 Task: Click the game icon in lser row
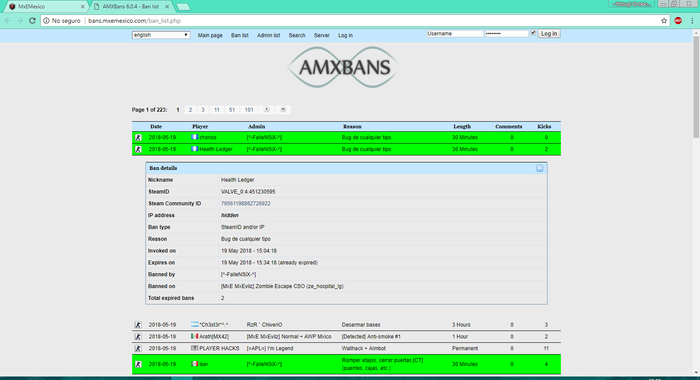coord(138,364)
